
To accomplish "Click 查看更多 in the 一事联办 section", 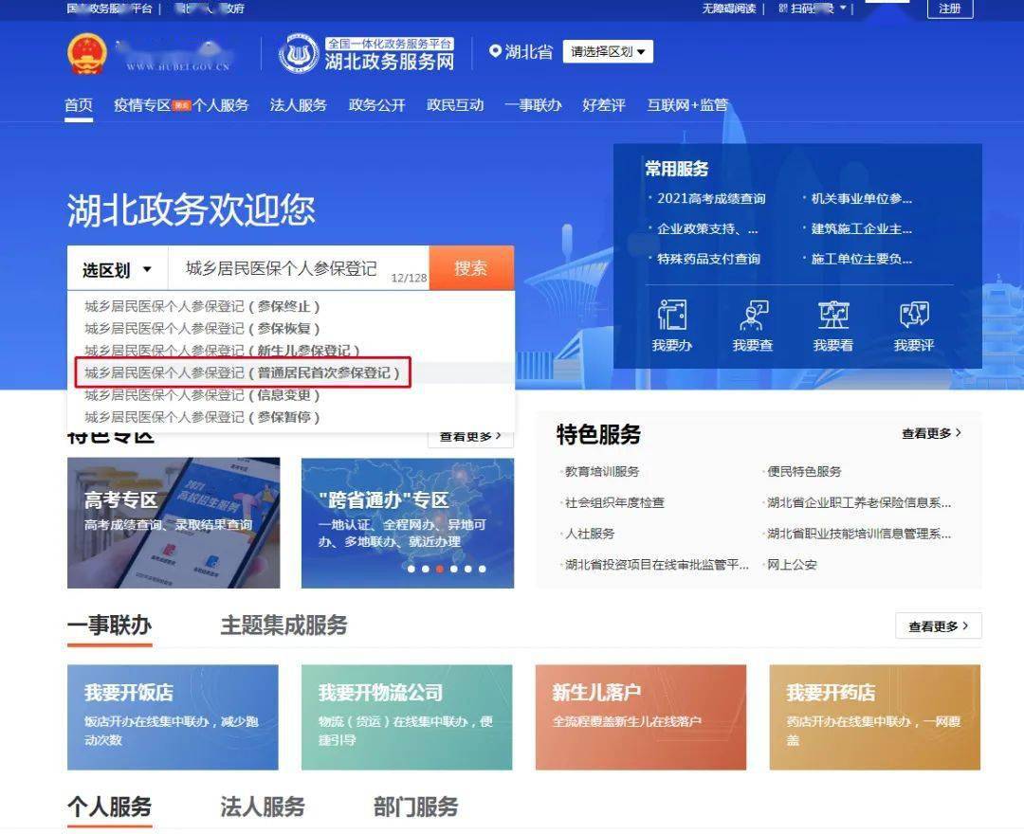I will point(939,626).
